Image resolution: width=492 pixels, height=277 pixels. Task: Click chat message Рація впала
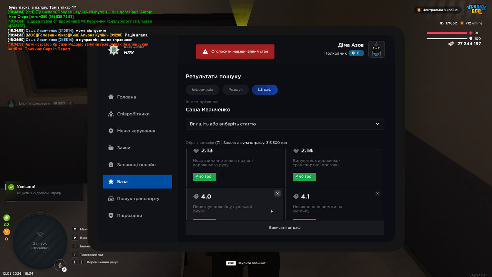136,35
